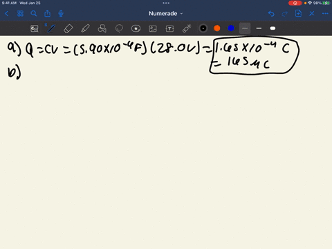
Task: Insert an image with Image tool
Action: coord(153,28)
